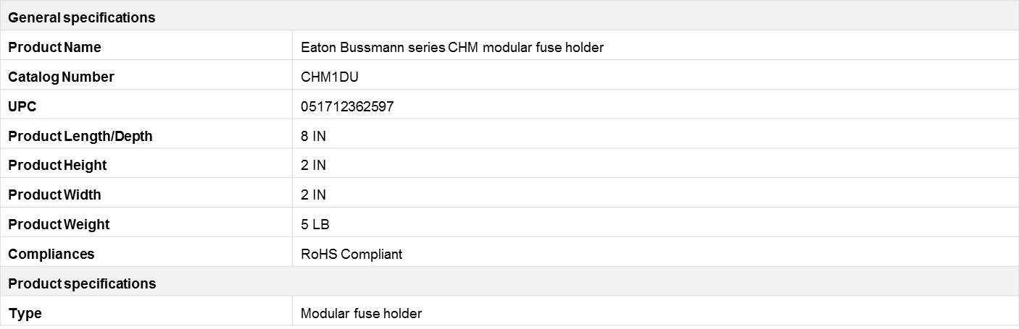1019x329 pixels.
Task: Click the UPC value 051712362597
Action: 347,106
